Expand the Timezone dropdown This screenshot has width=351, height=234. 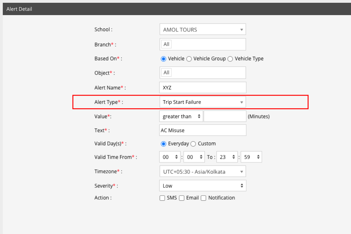pyautogui.click(x=202, y=172)
